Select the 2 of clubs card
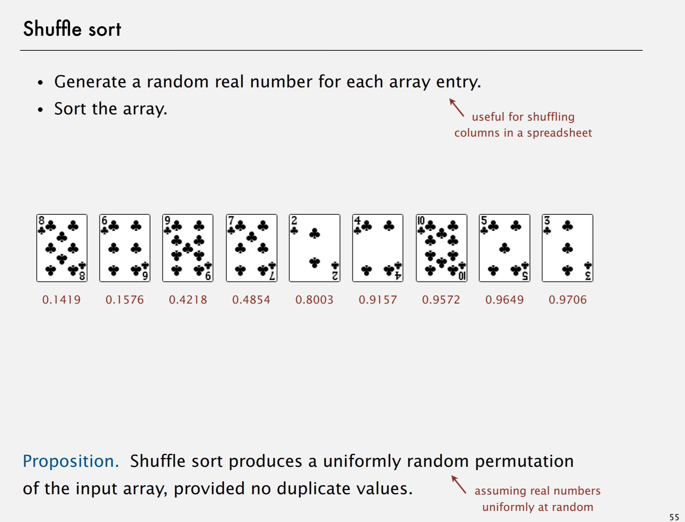 click(x=314, y=248)
